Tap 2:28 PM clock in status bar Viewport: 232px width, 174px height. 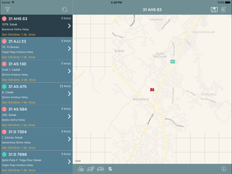pyautogui.click(x=116, y=3)
